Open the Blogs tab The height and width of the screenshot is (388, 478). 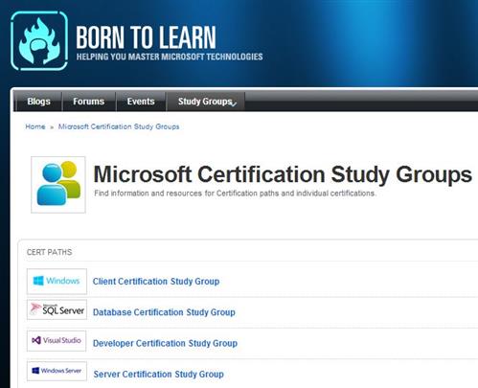pos(38,102)
